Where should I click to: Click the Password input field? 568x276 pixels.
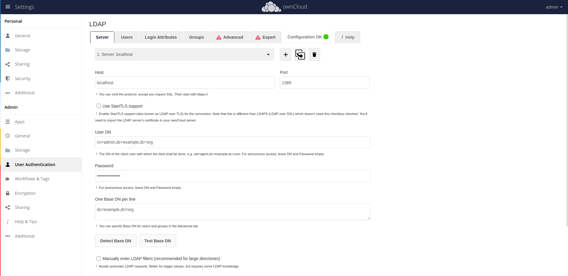click(233, 176)
